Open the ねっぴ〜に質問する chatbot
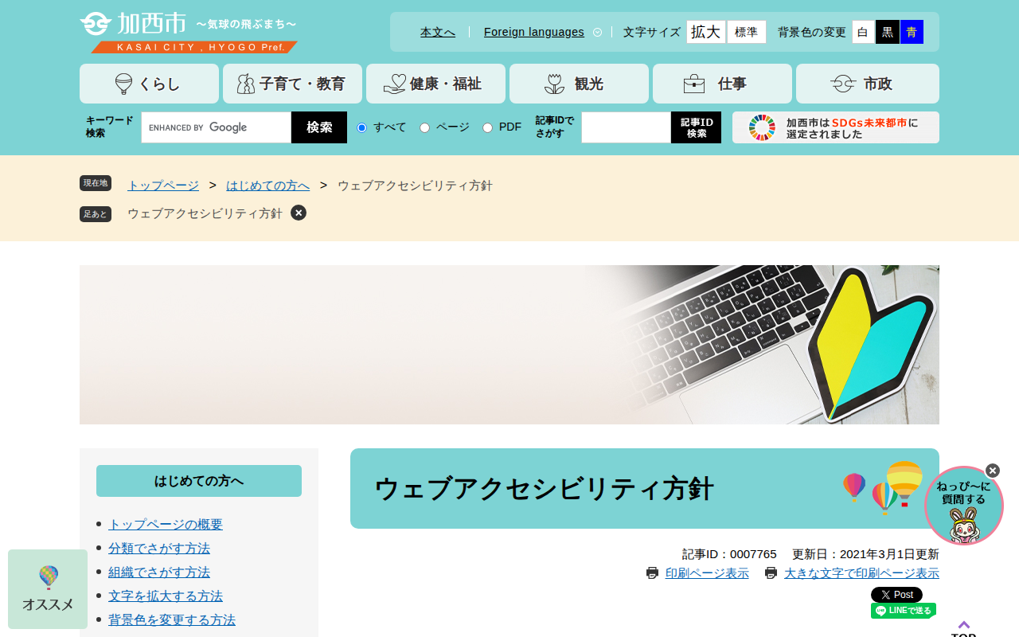Screen dimensions: 1019x637 click(964, 506)
